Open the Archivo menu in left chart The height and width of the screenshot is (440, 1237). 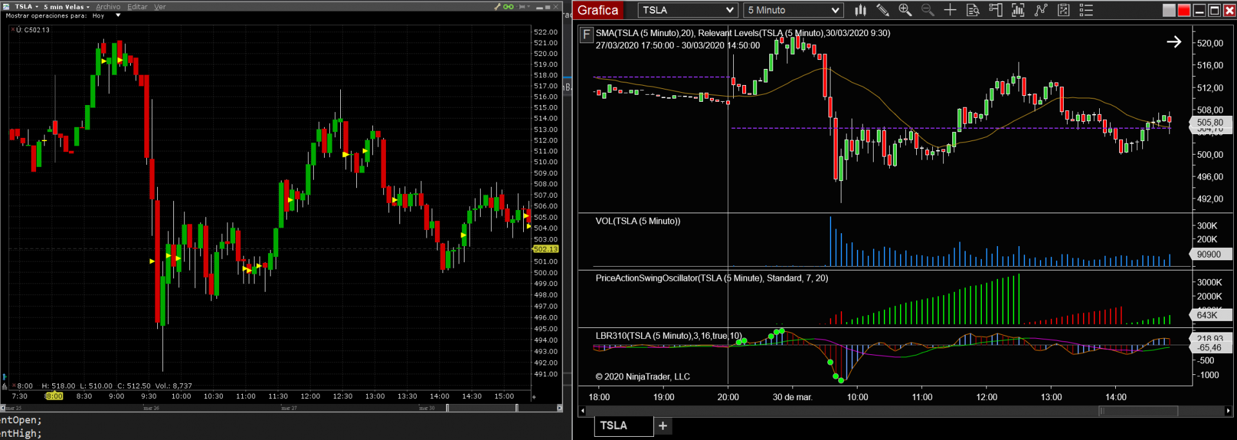point(108,7)
